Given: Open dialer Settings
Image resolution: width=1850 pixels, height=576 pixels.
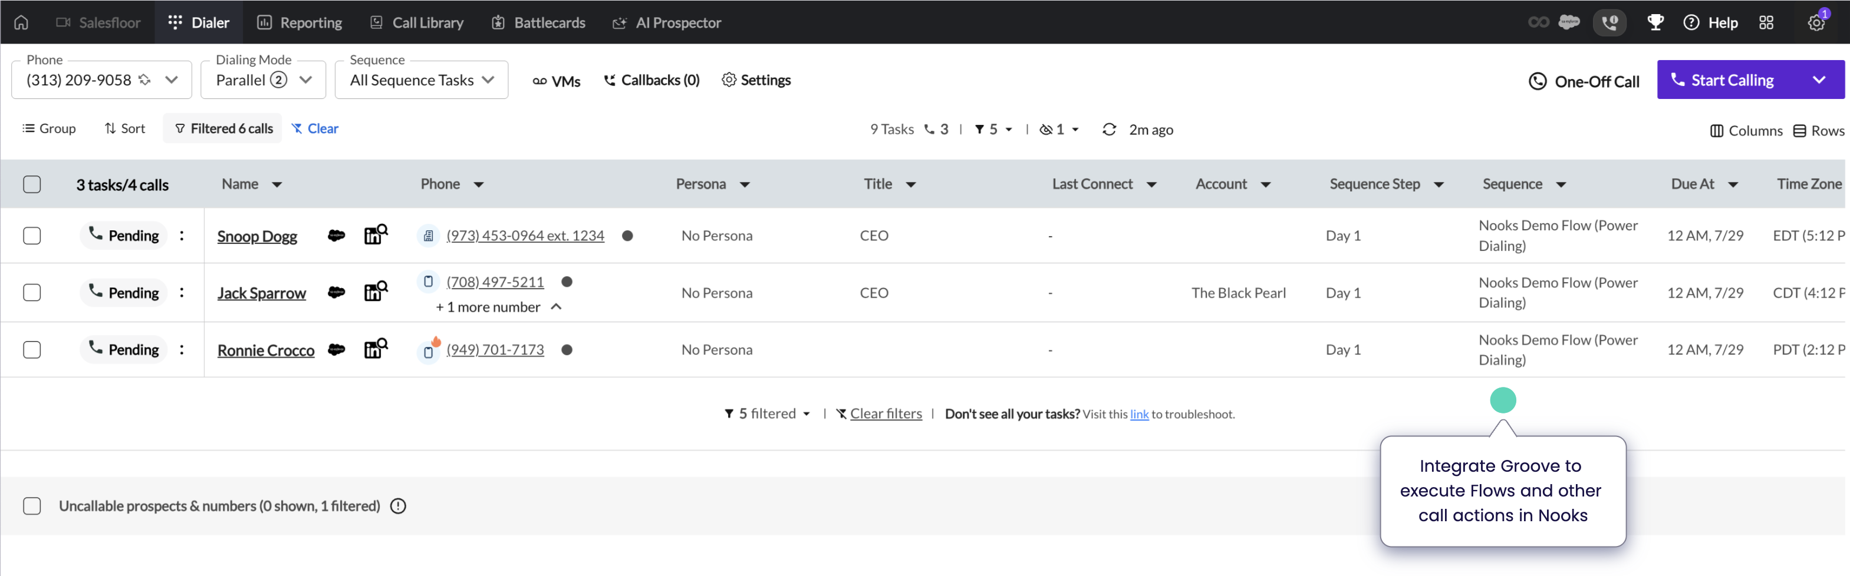Looking at the screenshot, I should coord(756,80).
